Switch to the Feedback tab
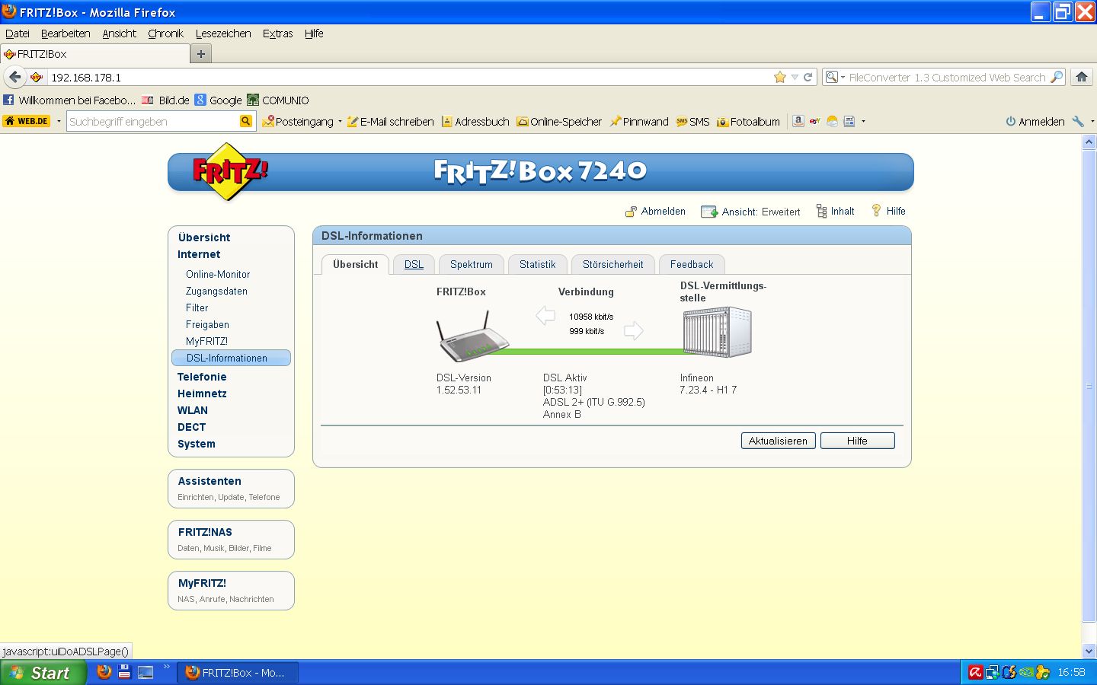The image size is (1097, 685). pyautogui.click(x=692, y=264)
